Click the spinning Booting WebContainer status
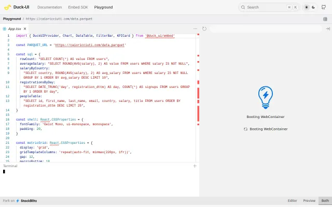 point(266,129)
